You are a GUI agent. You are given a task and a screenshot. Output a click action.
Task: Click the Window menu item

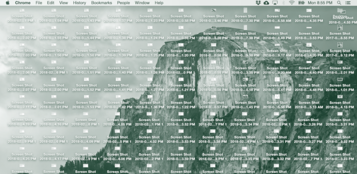coord(142,3)
